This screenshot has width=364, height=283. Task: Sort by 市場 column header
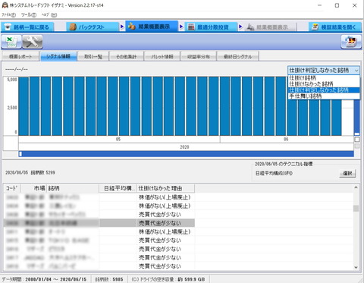click(33, 188)
